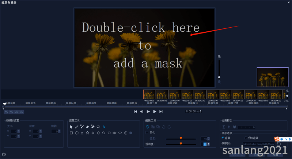The image size is (292, 159).
Task: Go to the start of the clip
Action: tap(135, 112)
